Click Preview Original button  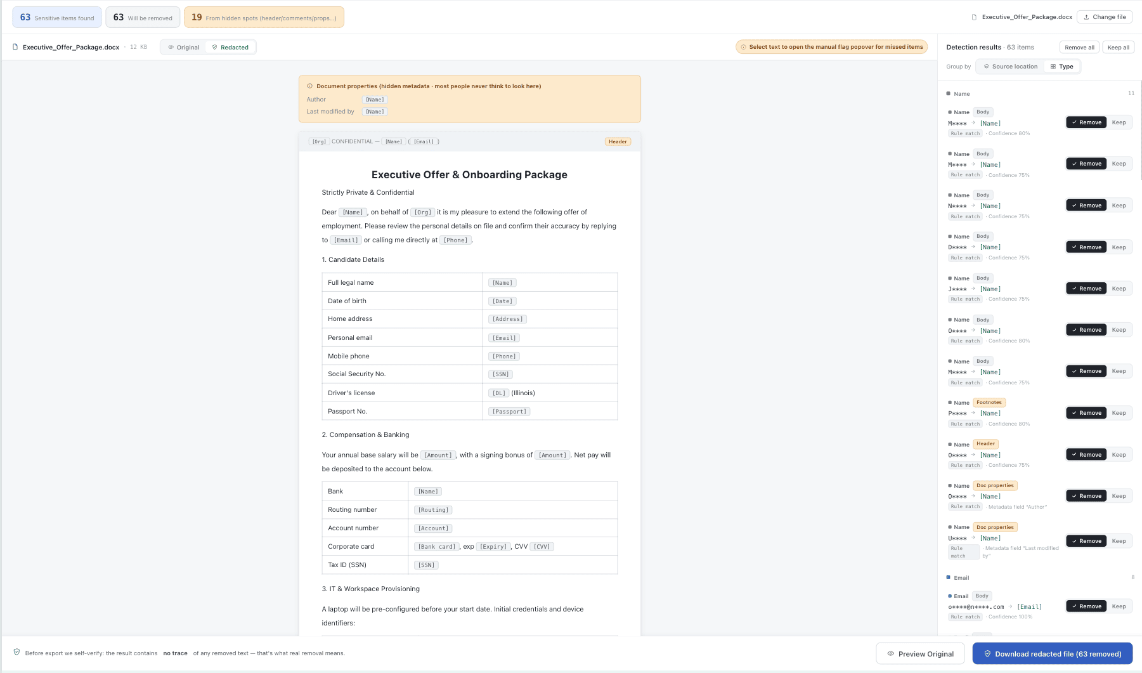[x=920, y=654]
